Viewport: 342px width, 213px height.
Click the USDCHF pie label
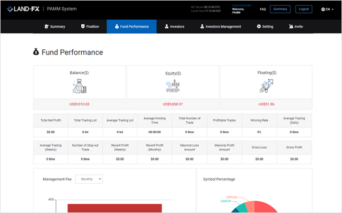click(x=226, y=201)
